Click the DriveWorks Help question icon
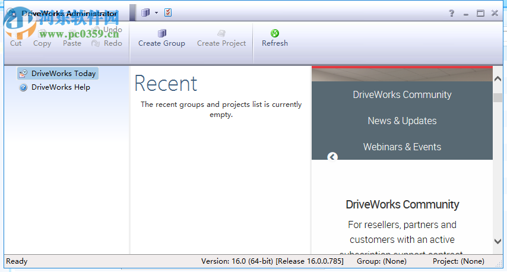Viewport: 507px width, 272px height. tap(23, 87)
